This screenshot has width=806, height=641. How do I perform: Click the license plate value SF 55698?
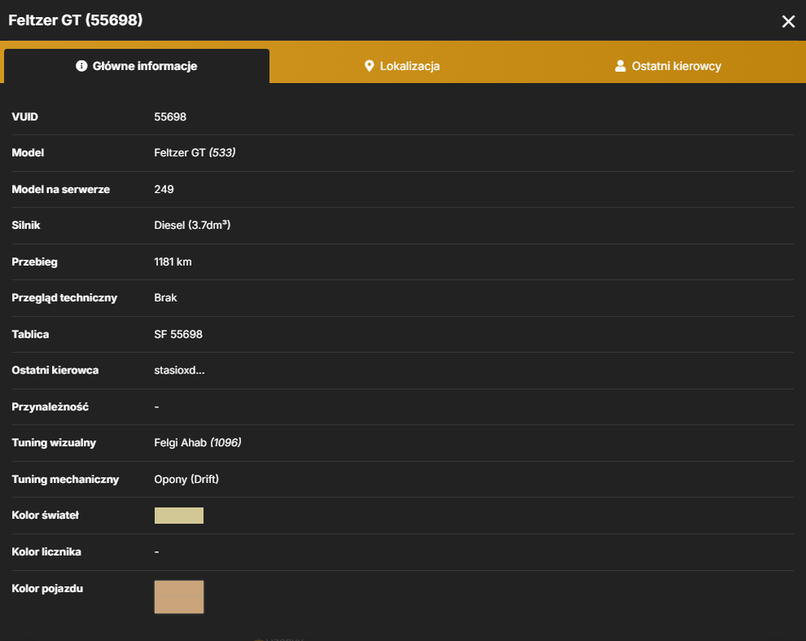[179, 334]
